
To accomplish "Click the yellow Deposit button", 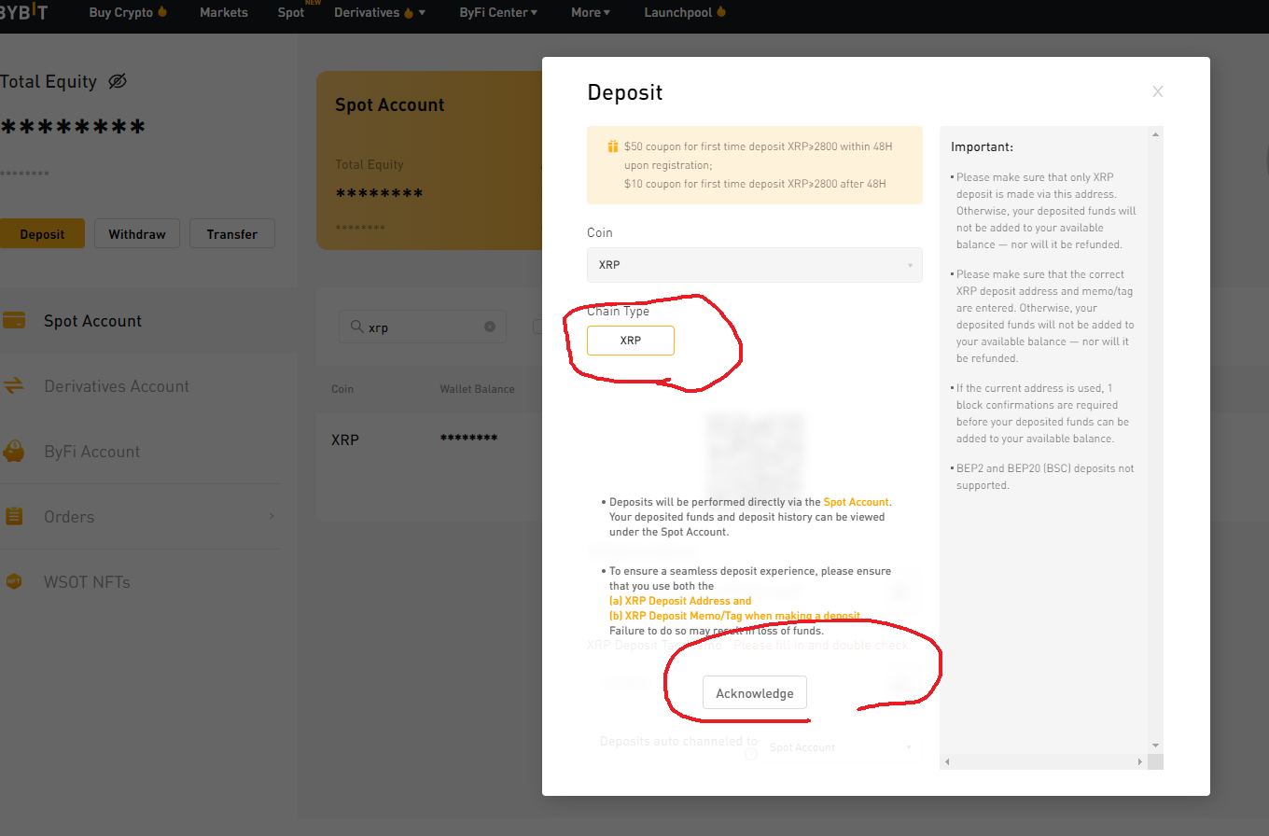I will click(x=42, y=234).
